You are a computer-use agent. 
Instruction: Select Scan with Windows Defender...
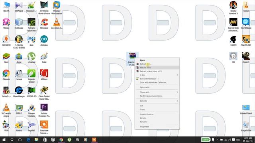(157, 83)
